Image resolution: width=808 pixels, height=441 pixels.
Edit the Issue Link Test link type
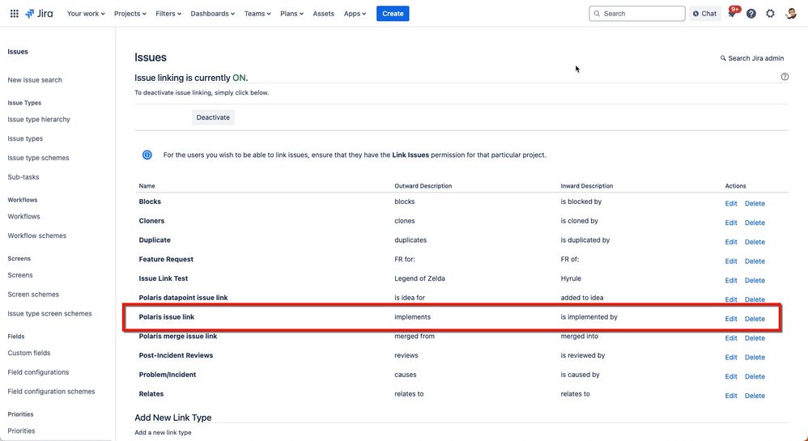click(x=731, y=280)
